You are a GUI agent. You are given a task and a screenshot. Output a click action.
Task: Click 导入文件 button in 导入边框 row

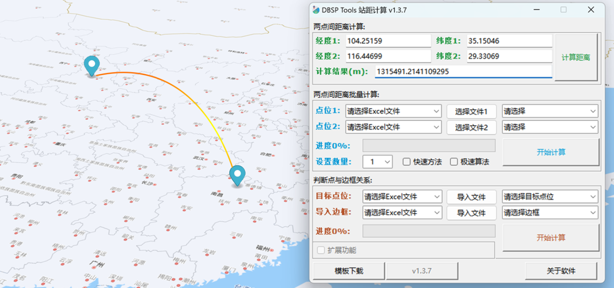tap(471, 213)
